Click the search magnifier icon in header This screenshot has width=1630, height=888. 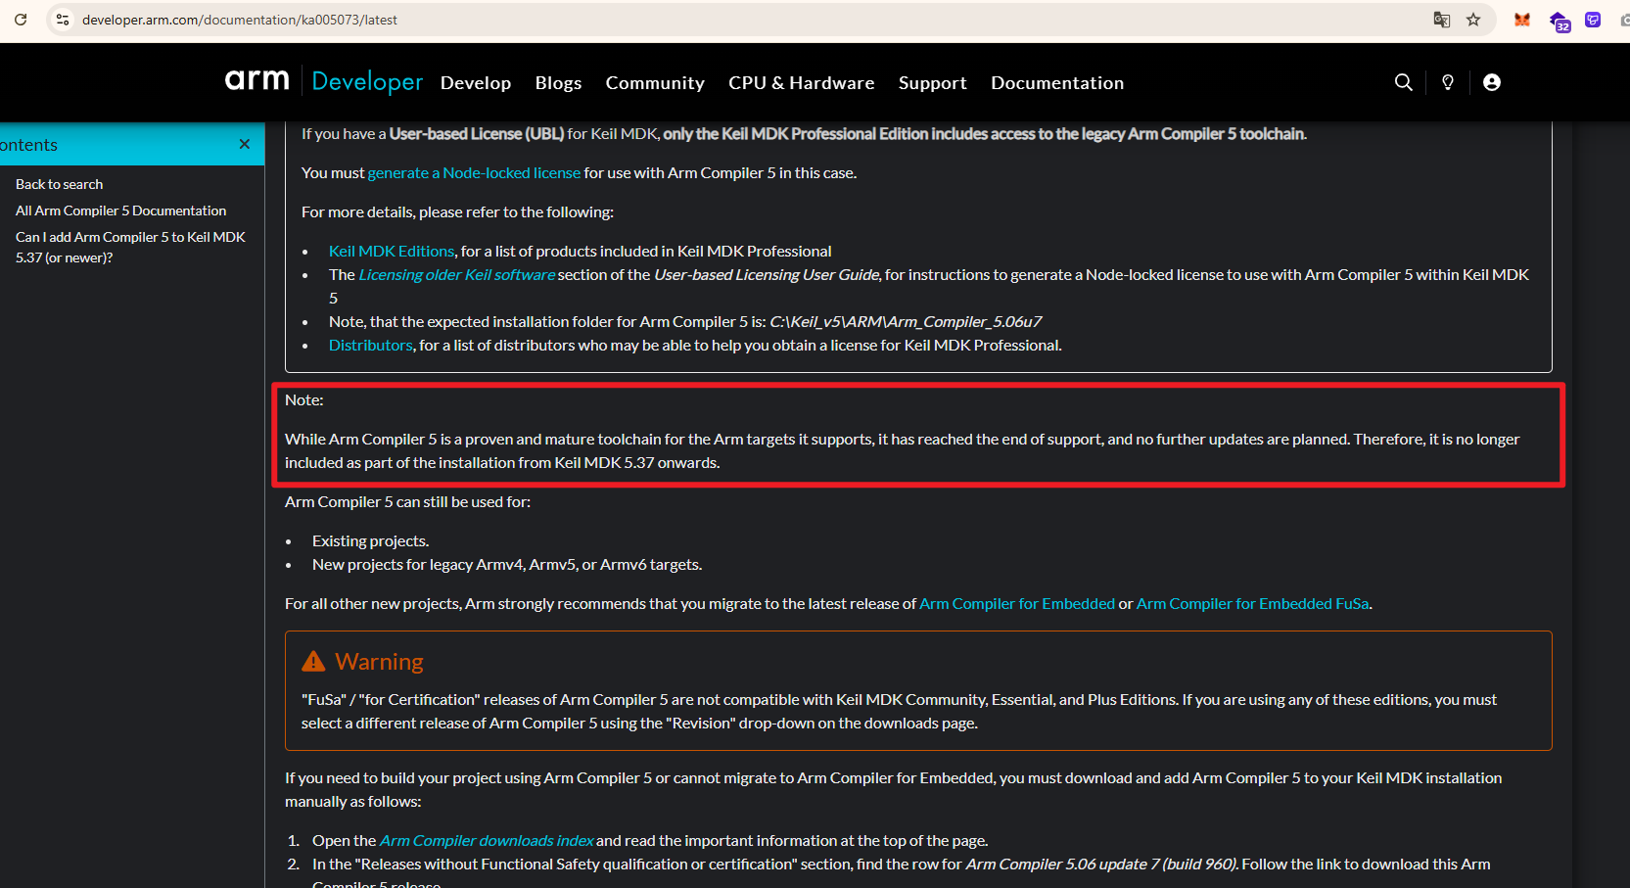pos(1403,82)
